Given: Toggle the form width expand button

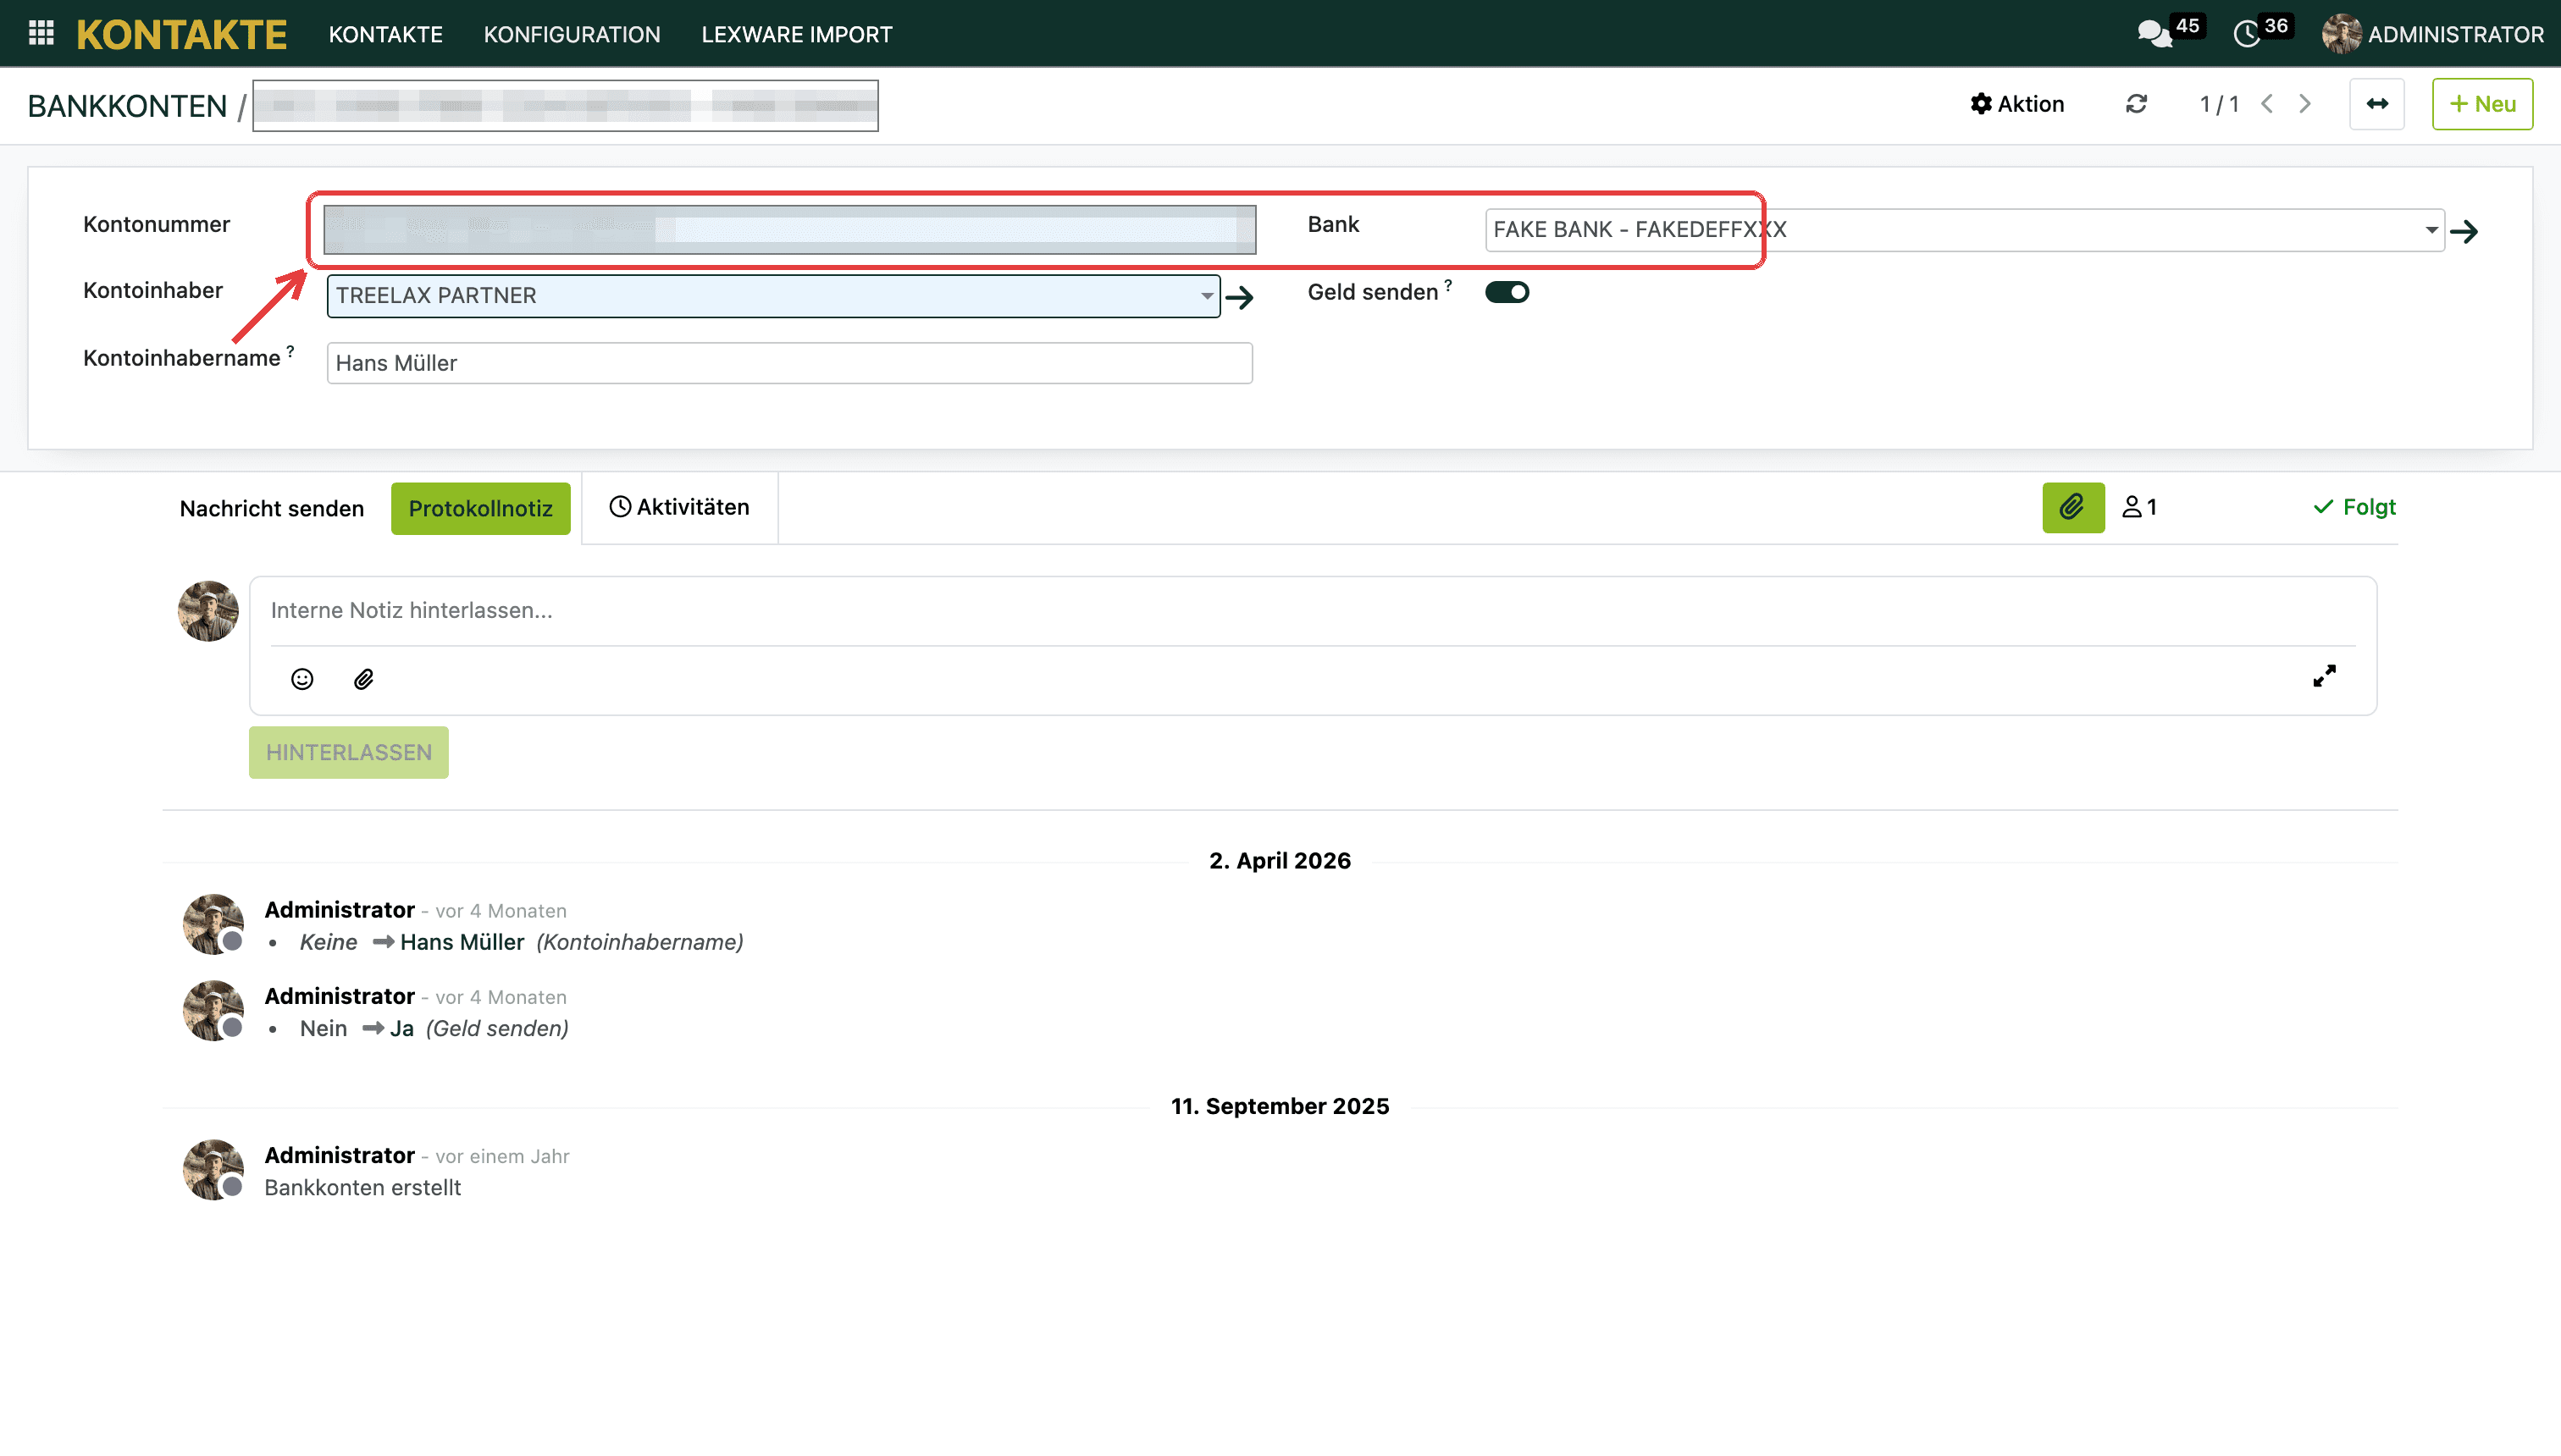Looking at the screenshot, I should click(2377, 104).
